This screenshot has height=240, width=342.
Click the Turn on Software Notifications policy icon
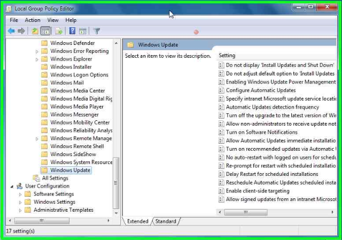click(x=221, y=132)
